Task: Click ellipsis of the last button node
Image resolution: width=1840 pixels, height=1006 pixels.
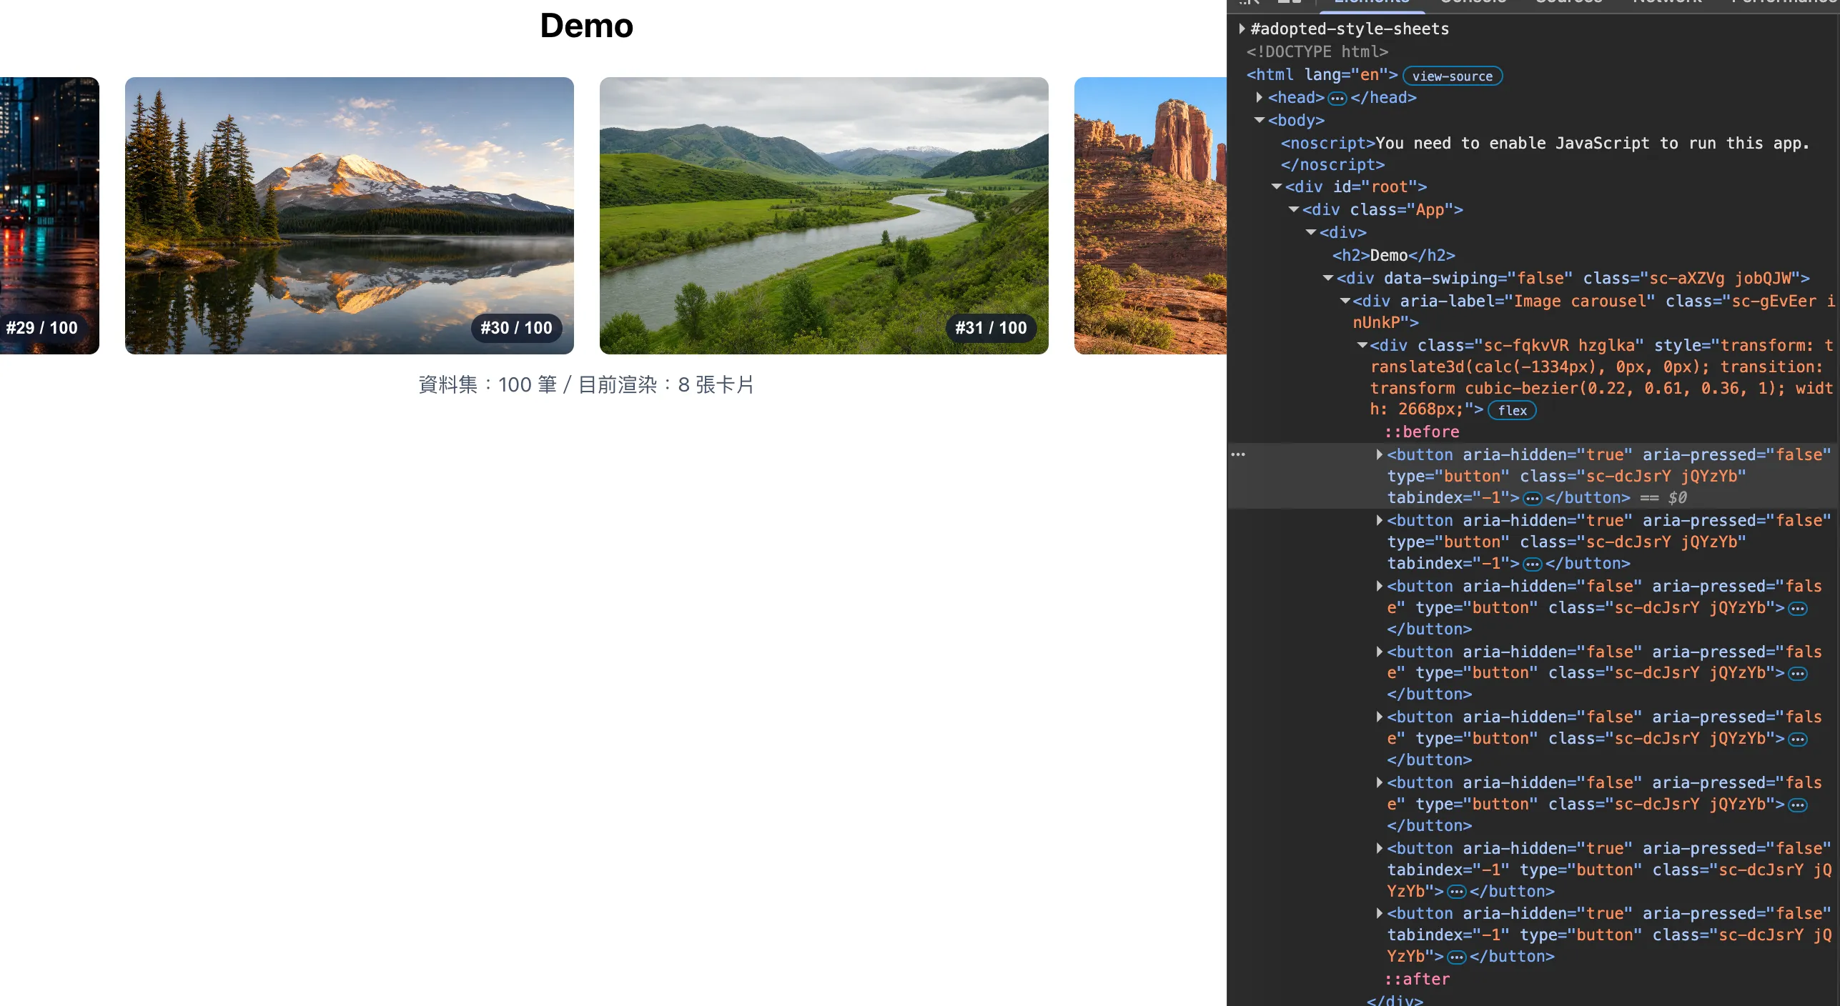Action: click(1457, 957)
